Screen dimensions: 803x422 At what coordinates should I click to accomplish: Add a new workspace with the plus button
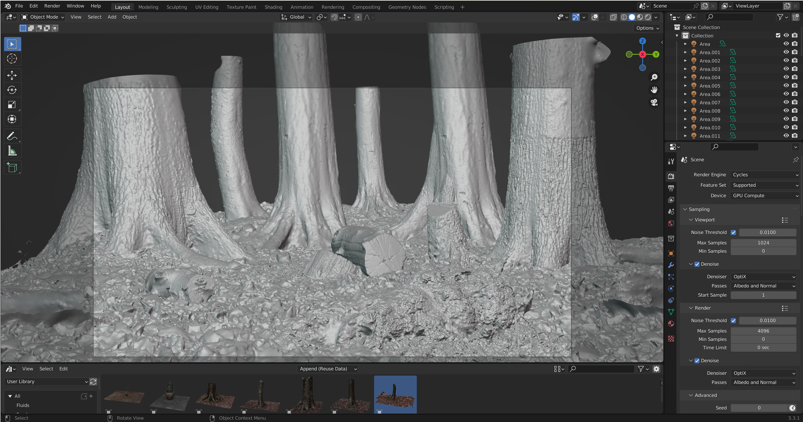pyautogui.click(x=462, y=7)
